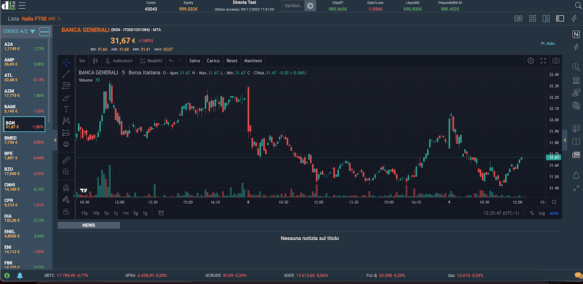Open the 5m timeframe interval selector
Viewport: 583px width, 284px height.
click(x=82, y=61)
